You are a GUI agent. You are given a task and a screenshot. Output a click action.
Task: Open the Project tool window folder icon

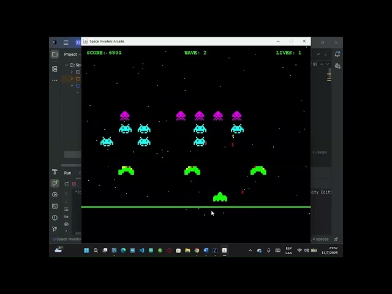point(55,55)
